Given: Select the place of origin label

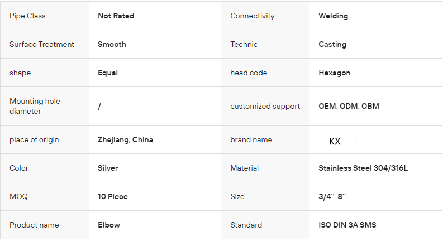Looking at the screenshot, I should pyautogui.click(x=34, y=139).
